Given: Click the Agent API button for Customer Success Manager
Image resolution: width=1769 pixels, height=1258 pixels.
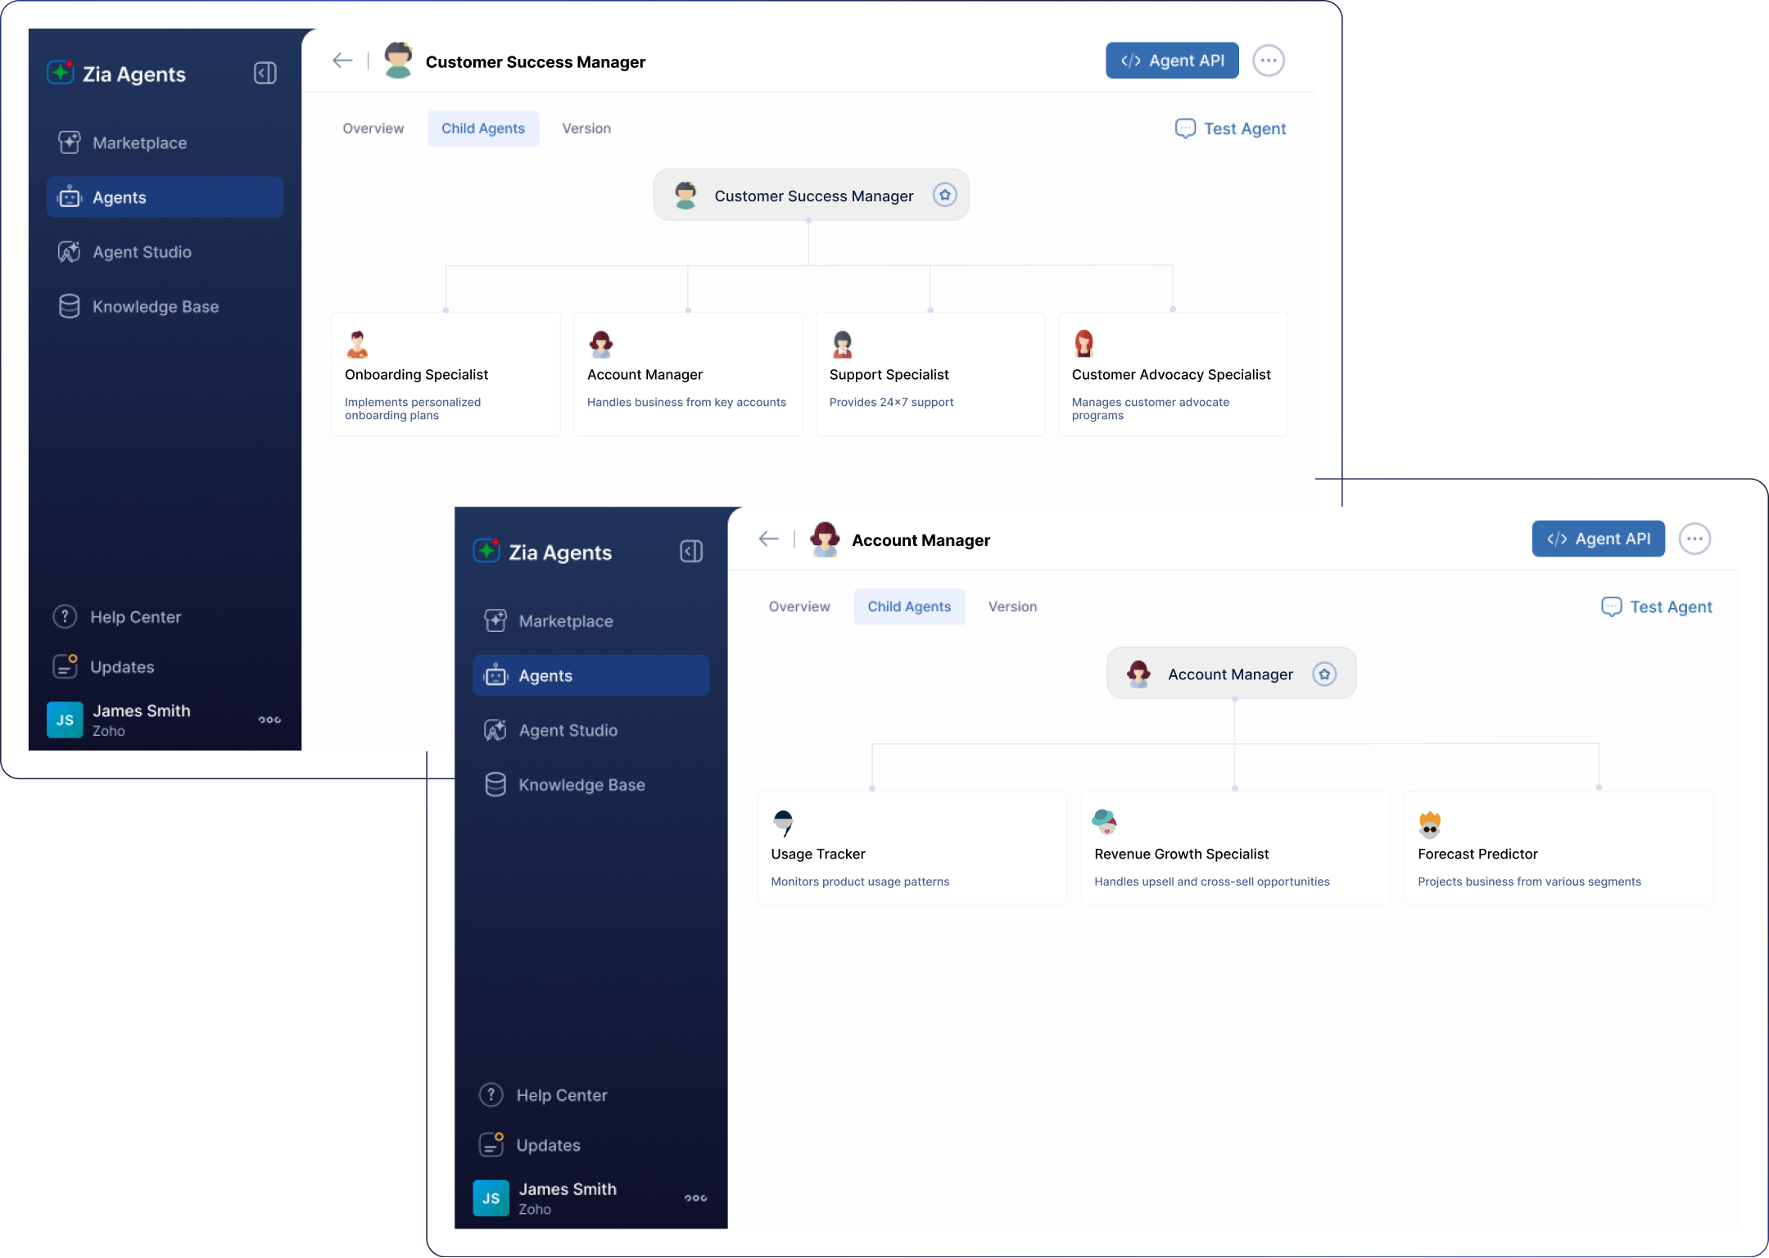Looking at the screenshot, I should (1170, 61).
